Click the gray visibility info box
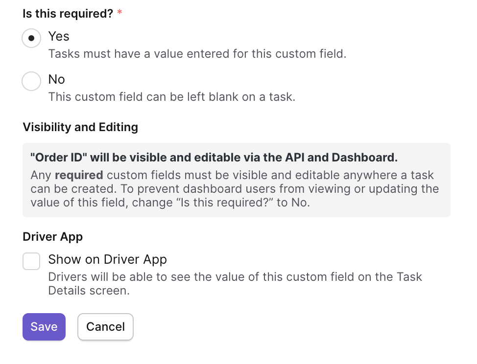Viewport: 477px width, 364px height. 237,180
